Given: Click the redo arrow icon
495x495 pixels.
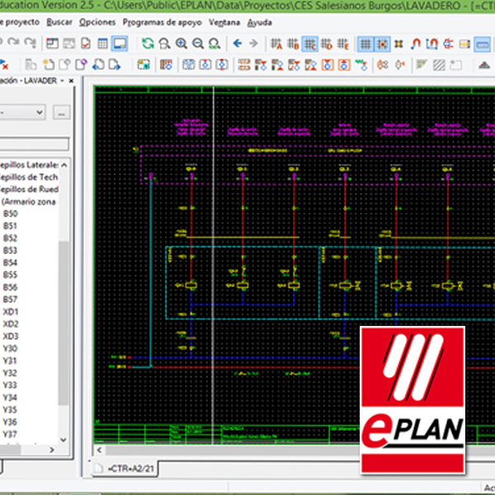Looking at the screenshot, I should [x=13, y=43].
